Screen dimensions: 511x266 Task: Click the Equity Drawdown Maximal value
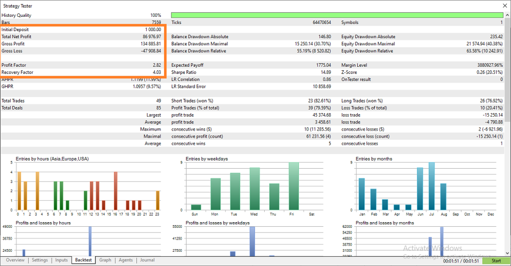click(x=484, y=44)
